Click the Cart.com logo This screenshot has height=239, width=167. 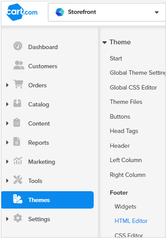[22, 12]
